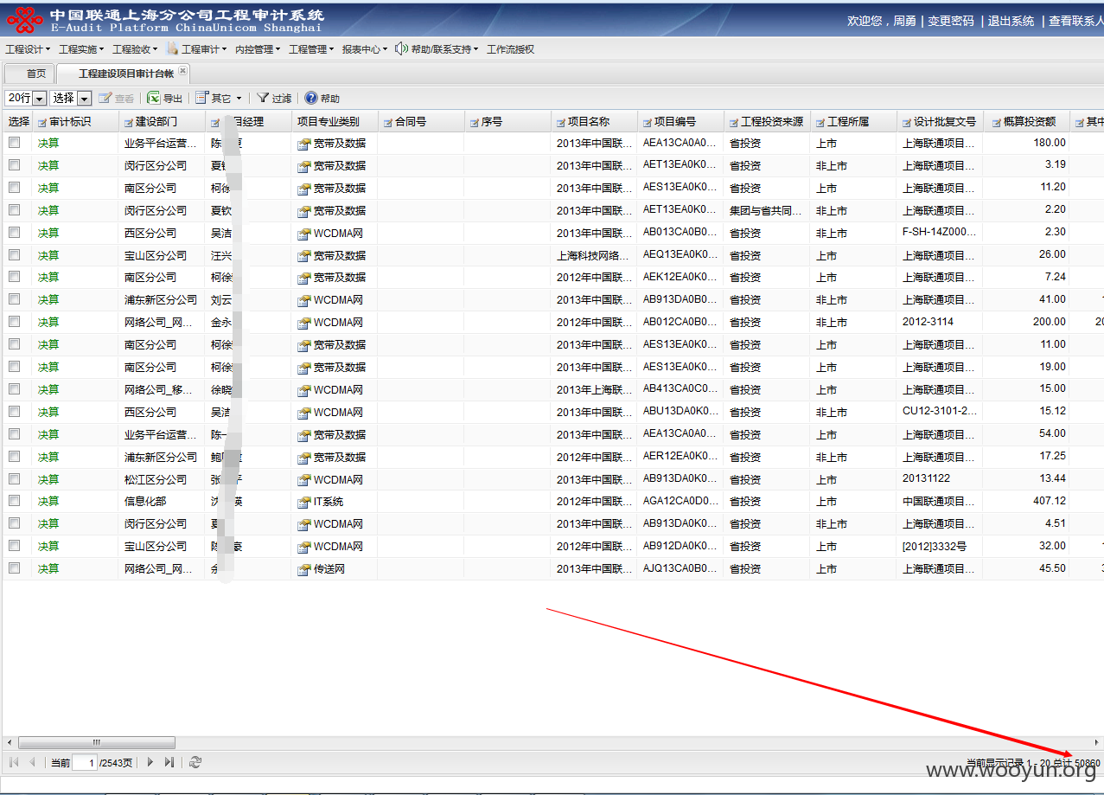Click the document icon beside 工程审计 menu
The image size is (1104, 795).
click(x=172, y=49)
